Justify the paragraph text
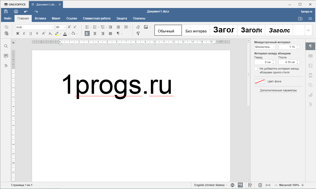Viewport: 316px width, 189px height. 110,33
